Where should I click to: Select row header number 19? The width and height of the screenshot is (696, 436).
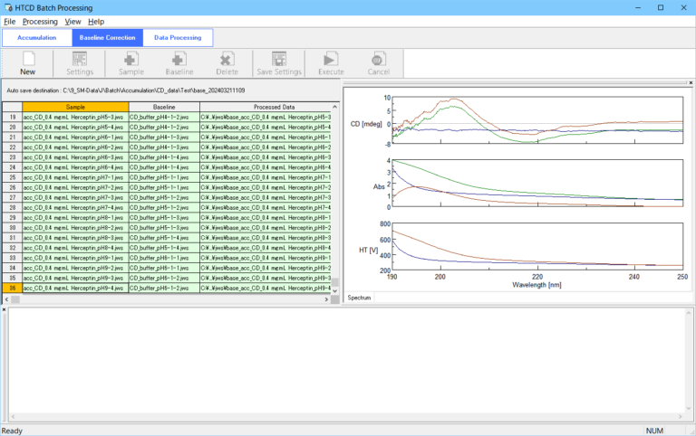pyautogui.click(x=13, y=117)
